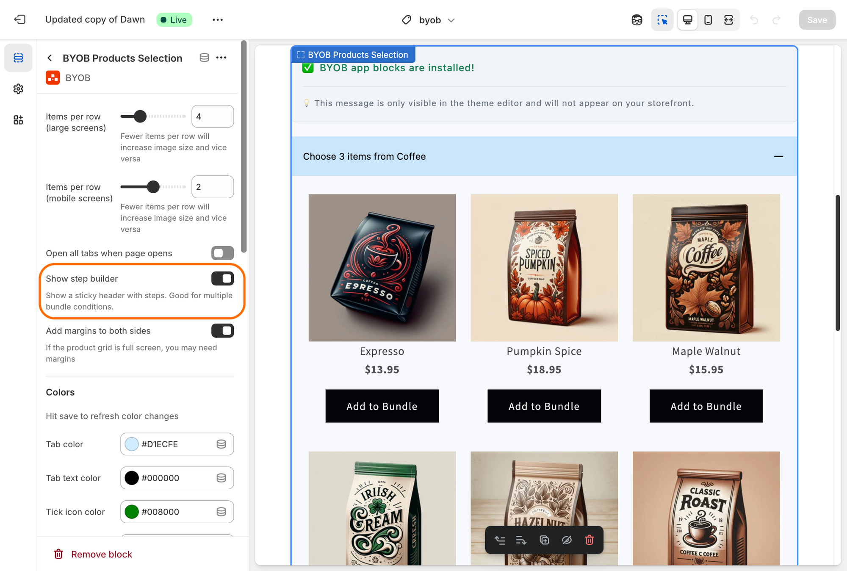Viewport: 847px width, 571px height.
Task: Select the Sections sidebar icon
Action: pos(18,58)
